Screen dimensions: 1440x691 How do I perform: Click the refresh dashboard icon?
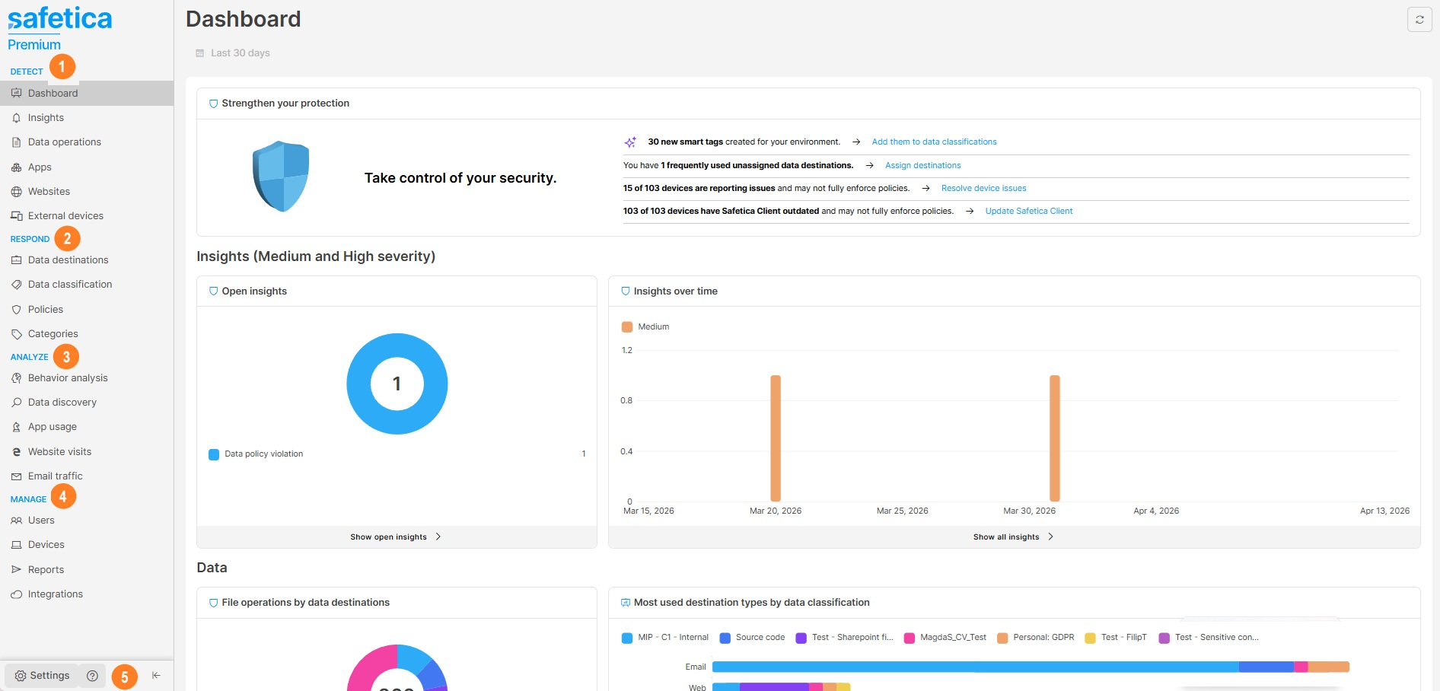(x=1419, y=20)
